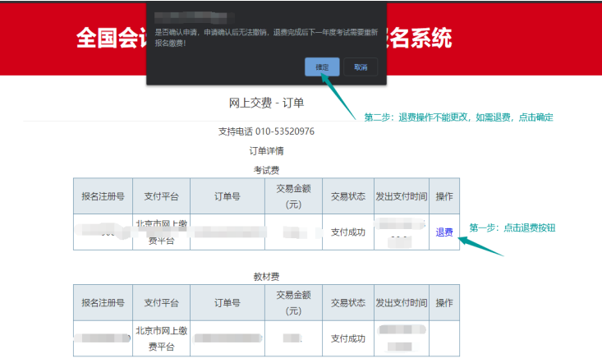This screenshot has width=602, height=363.
Task: Click 订单号 header in the 考试费 table
Action: (227, 196)
